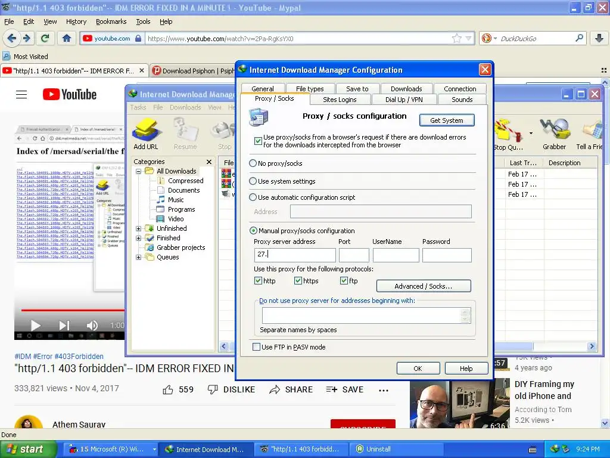Like the video with thumbs up icon
Image resolution: width=610 pixels, height=458 pixels.
[167, 389]
